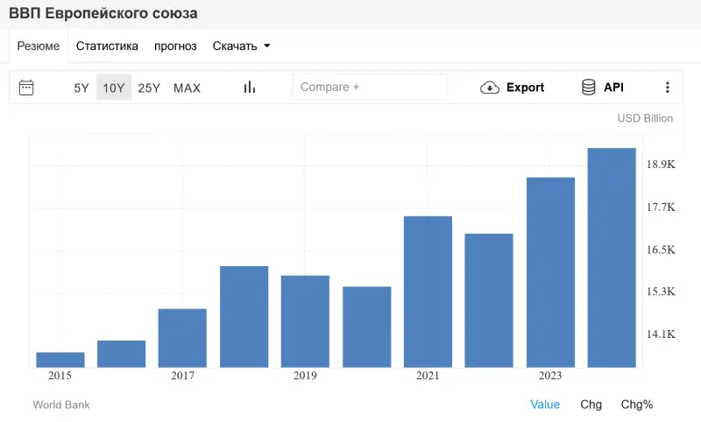Image resolution: width=701 pixels, height=422 pixels.
Task: Open the calendar date range picker
Action: (x=26, y=88)
